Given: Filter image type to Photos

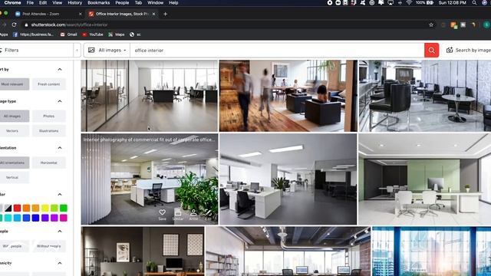Looking at the screenshot, I should pyautogui.click(x=49, y=116).
